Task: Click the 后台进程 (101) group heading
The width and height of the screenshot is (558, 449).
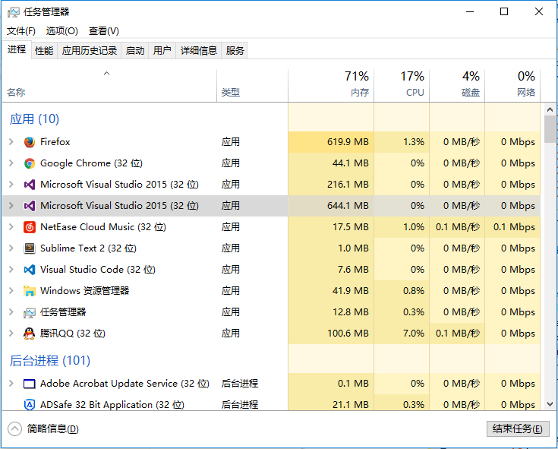Action: [x=50, y=361]
